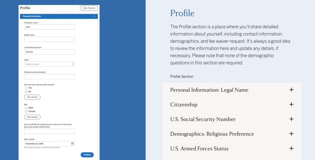Click plus icon for U.S. Social Security Number
The image size is (315, 160).
click(x=291, y=119)
